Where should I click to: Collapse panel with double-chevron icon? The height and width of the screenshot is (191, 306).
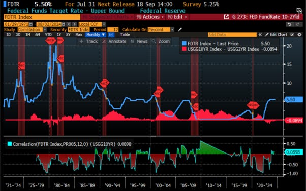260,35
